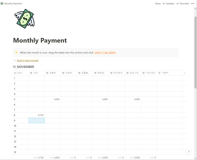Click the vertical scrollbar thumb

coord(195,52)
